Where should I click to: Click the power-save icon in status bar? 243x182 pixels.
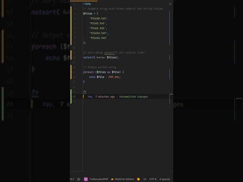pos(79,179)
